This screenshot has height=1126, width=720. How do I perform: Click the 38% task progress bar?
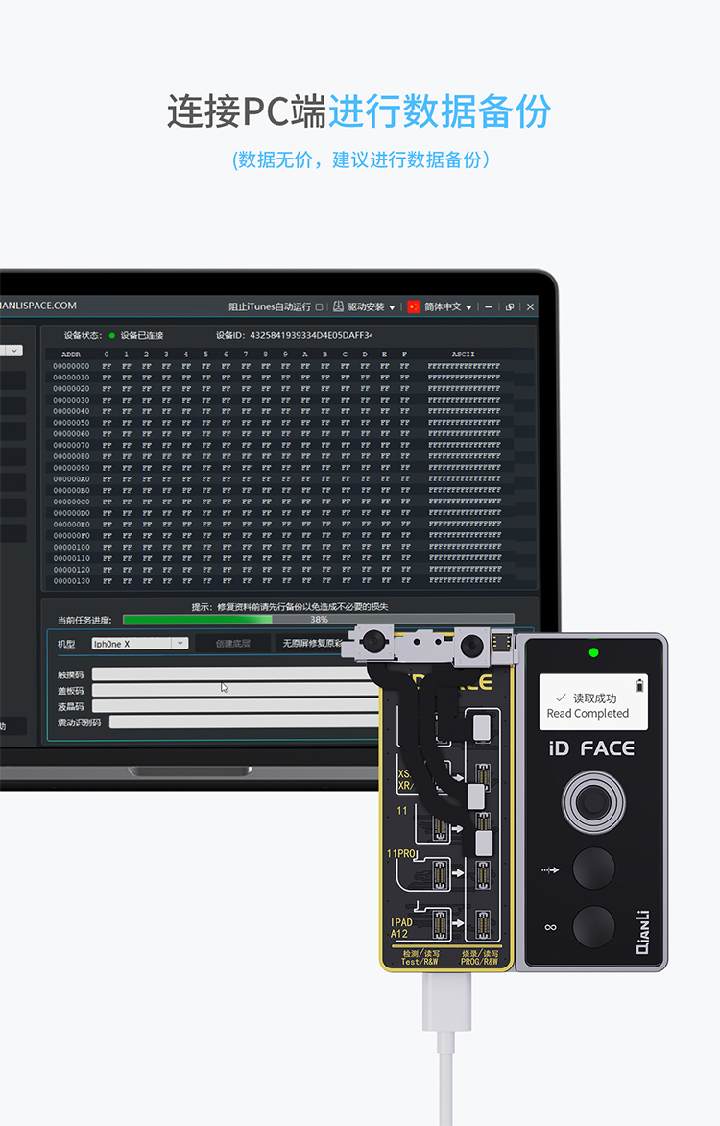tap(318, 620)
